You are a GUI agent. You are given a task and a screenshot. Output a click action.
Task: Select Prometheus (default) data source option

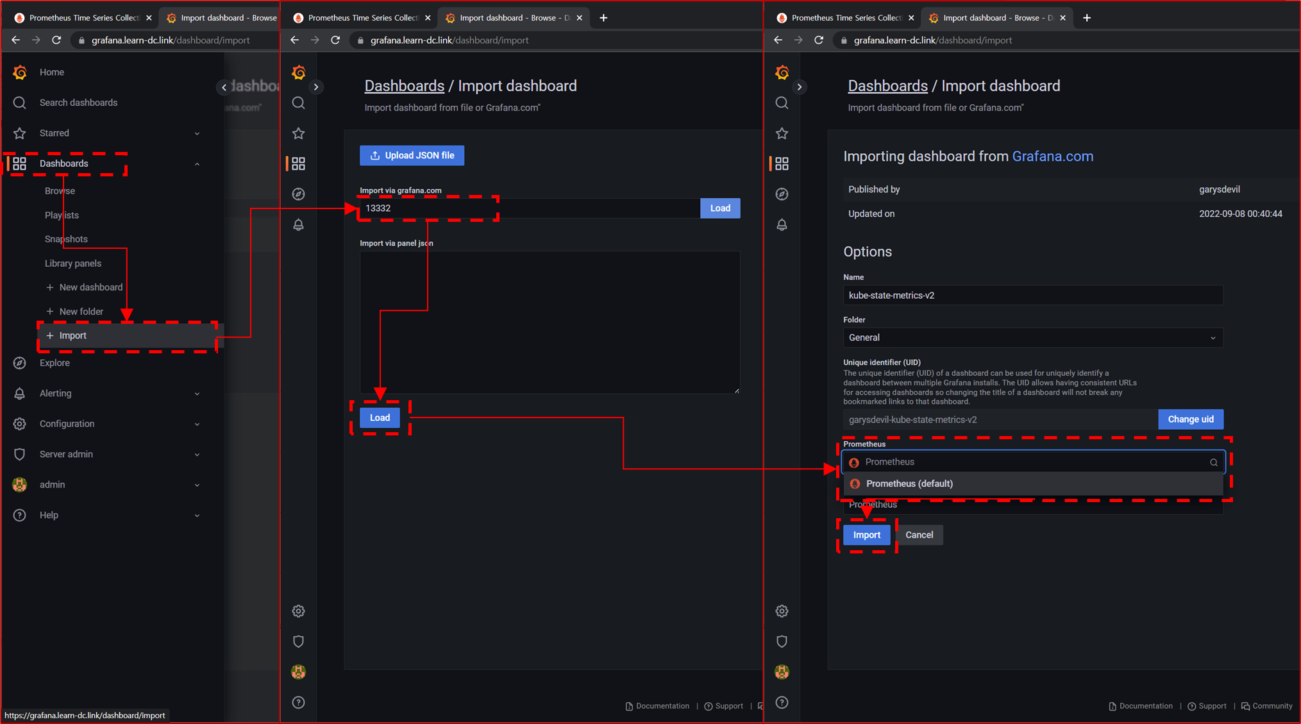click(x=909, y=484)
